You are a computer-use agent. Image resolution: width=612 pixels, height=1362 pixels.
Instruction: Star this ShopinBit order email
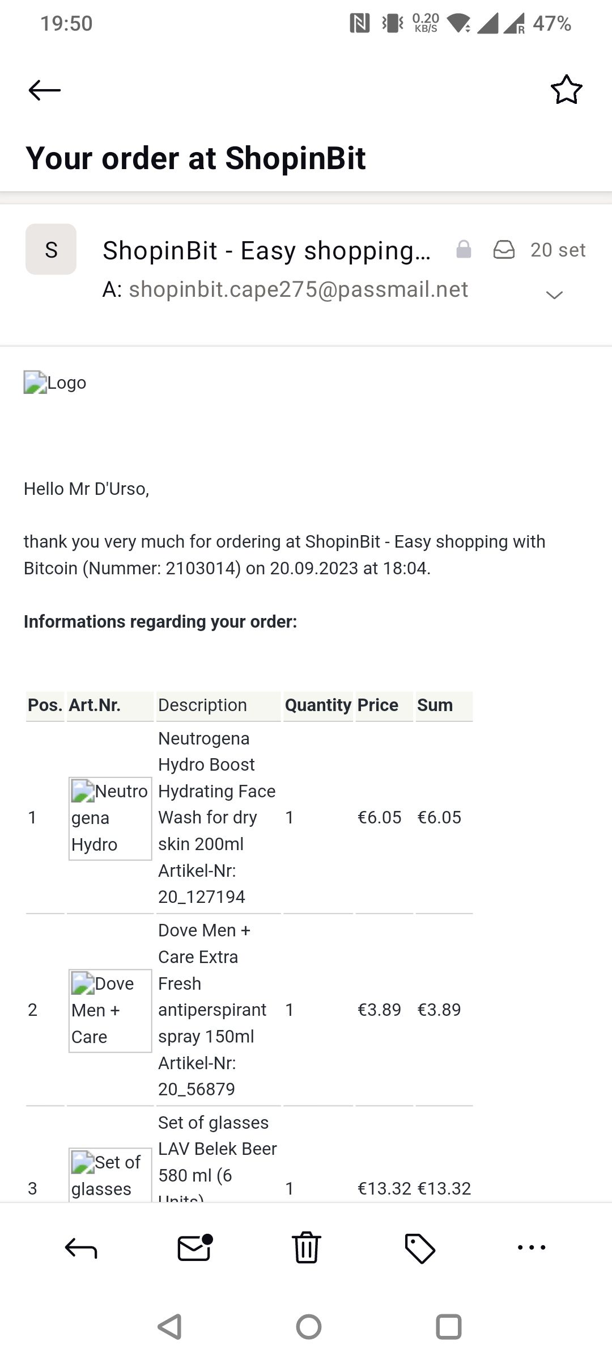(x=566, y=90)
